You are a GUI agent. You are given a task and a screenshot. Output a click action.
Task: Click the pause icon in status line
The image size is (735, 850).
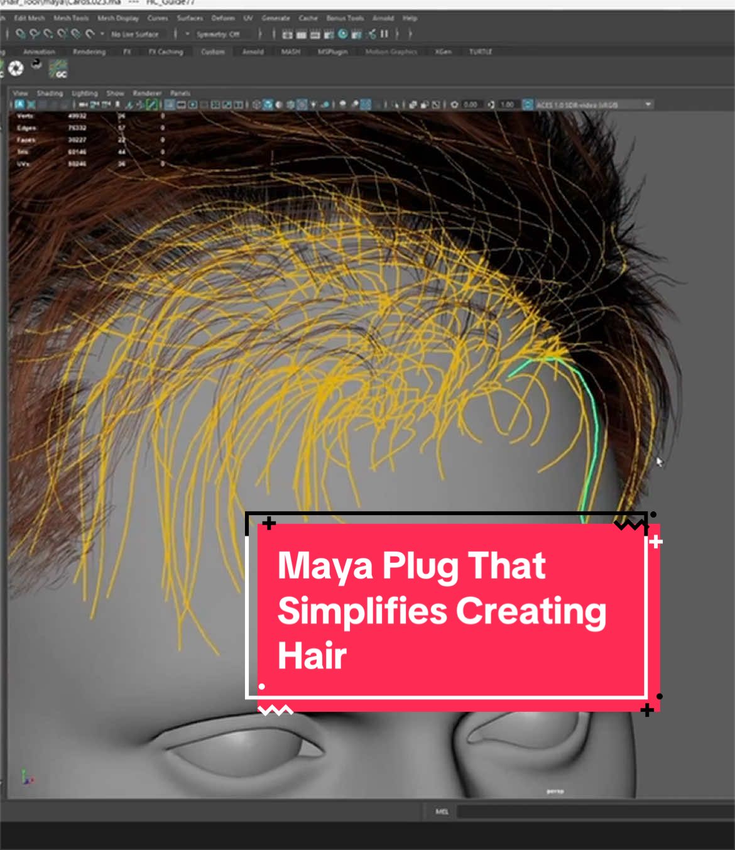click(384, 34)
